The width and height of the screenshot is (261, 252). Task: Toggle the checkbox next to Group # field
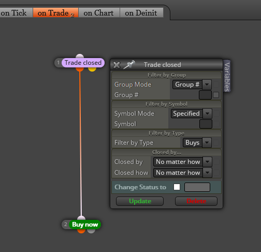216,95
